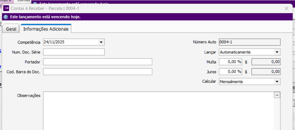This screenshot has height=130, width=295.
Task: Click the Observações scrollbar up arrow
Action: pos(277,95)
